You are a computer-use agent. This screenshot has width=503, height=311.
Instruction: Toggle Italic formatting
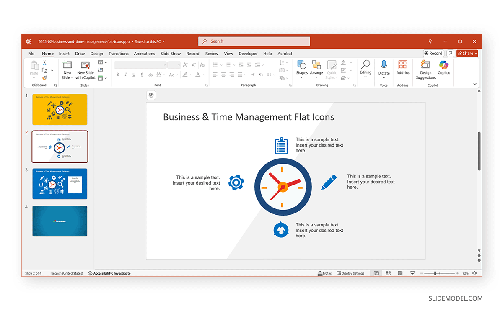tap(126, 75)
